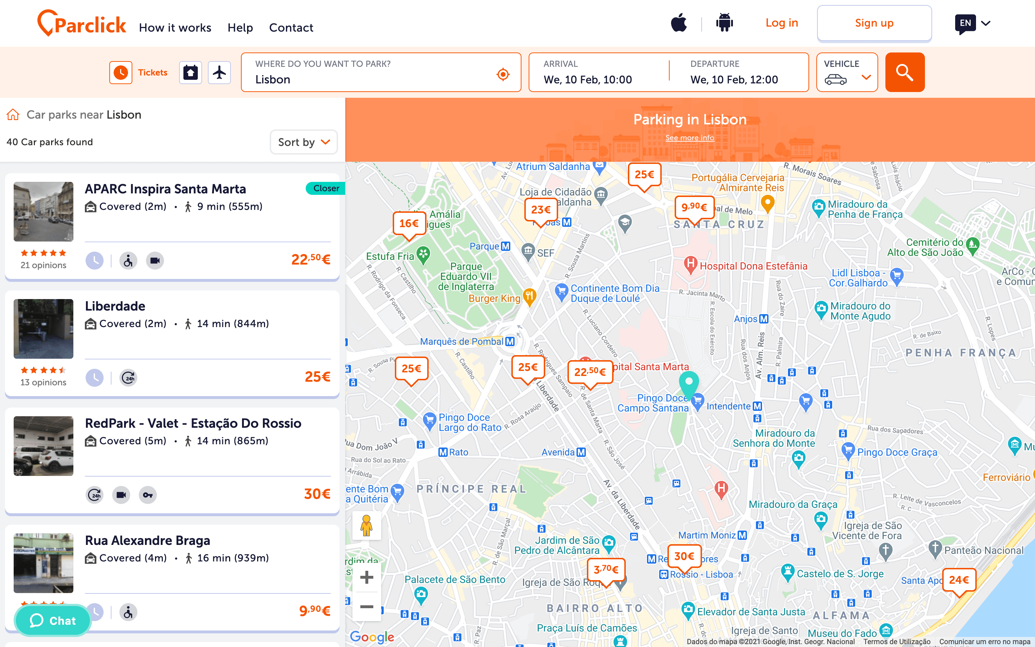
Task: Open APARC Inspira Santa Marta listing title
Action: coord(165,189)
